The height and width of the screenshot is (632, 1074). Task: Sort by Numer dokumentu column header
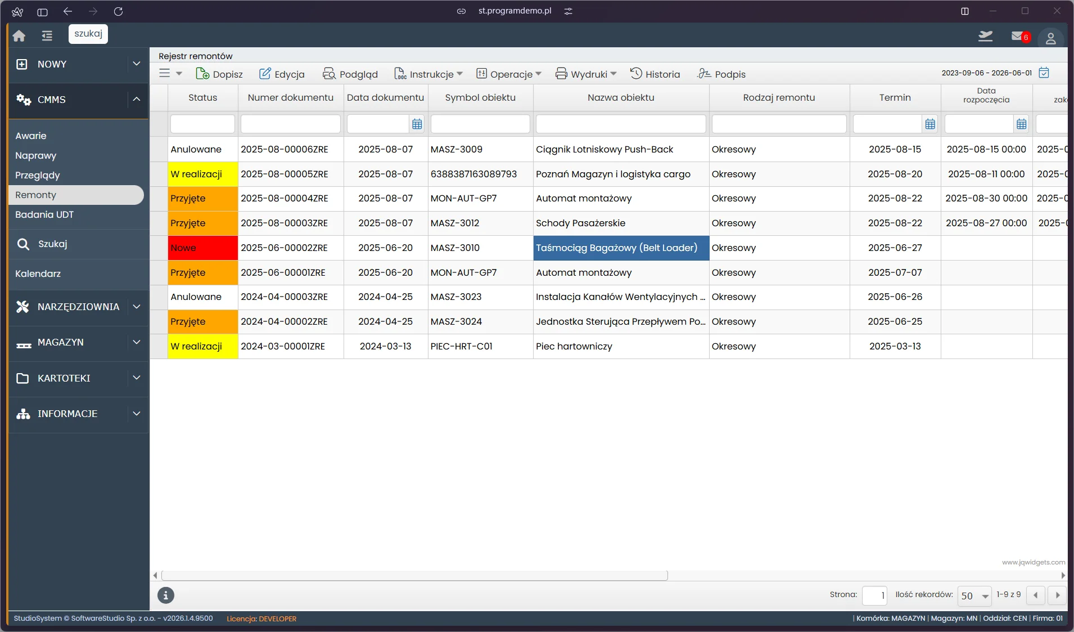(x=291, y=97)
